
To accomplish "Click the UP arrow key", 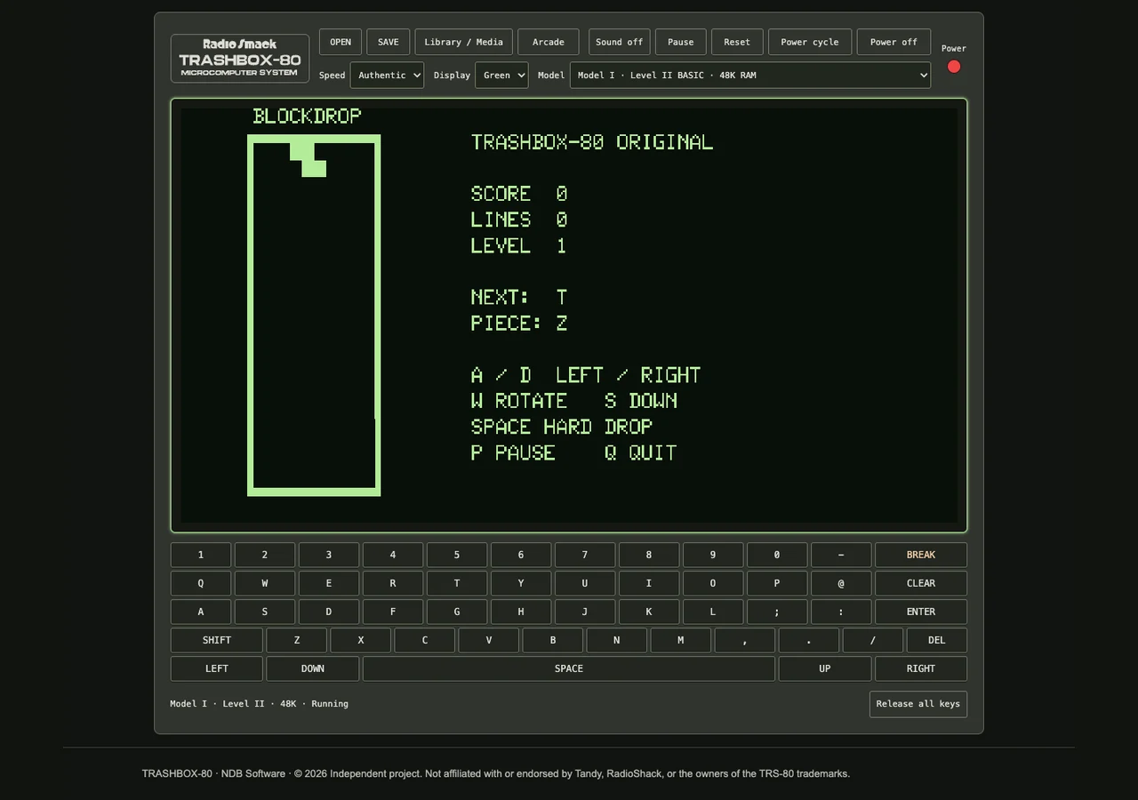I will [825, 668].
